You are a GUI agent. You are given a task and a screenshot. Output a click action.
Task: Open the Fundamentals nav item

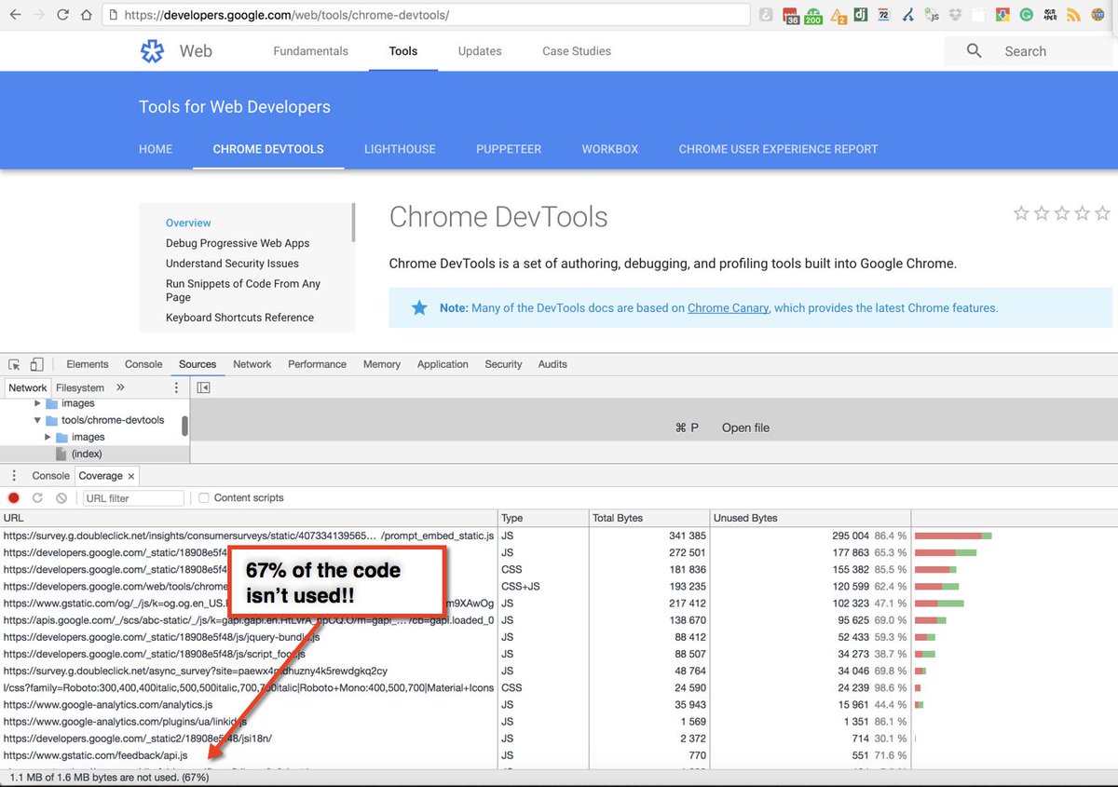coord(311,51)
